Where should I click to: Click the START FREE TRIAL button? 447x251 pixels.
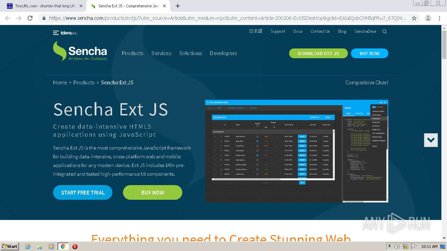[x=83, y=192]
